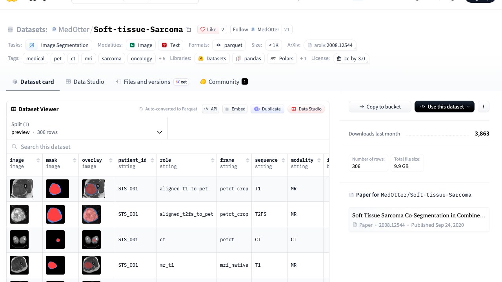Screen dimensions: 502x282
Task: Open the three-dot more options menu
Action: (x=484, y=107)
